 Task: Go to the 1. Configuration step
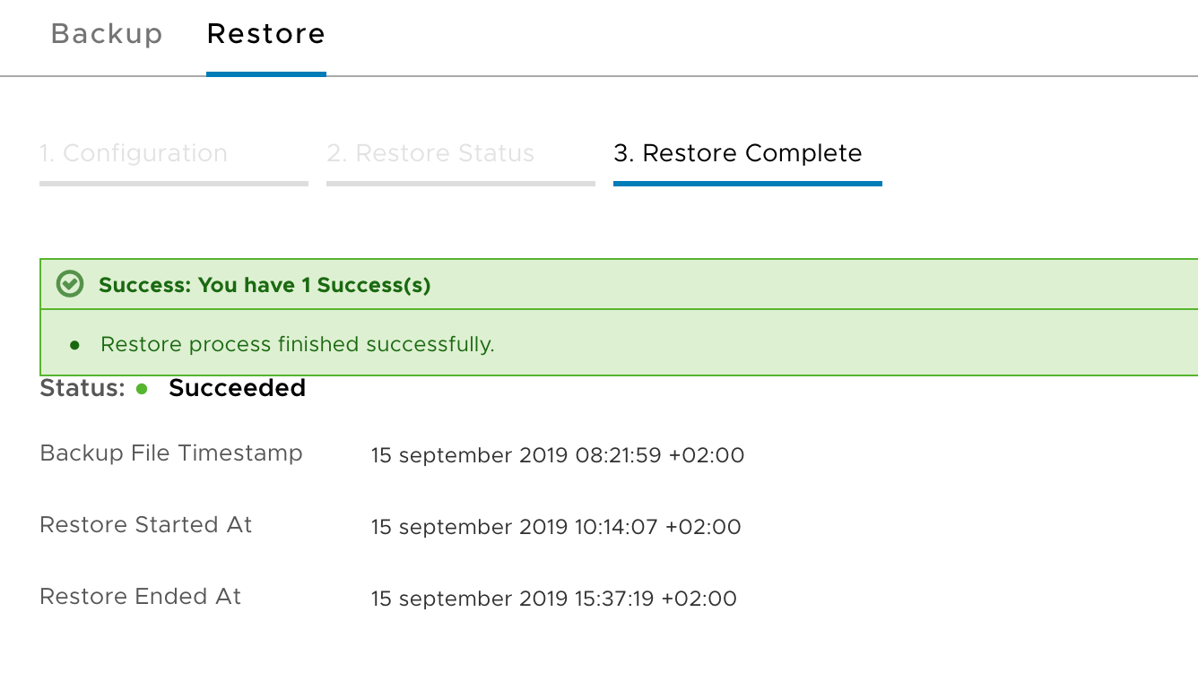134,153
